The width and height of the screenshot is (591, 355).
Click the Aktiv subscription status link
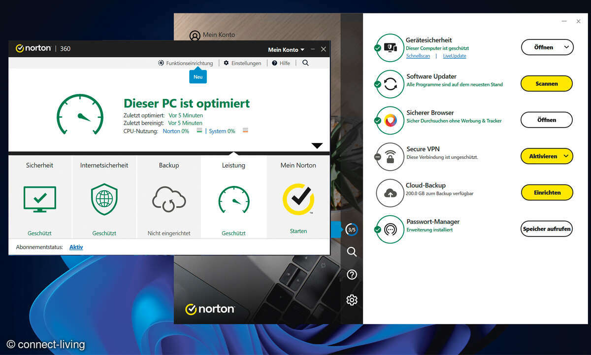(x=76, y=247)
